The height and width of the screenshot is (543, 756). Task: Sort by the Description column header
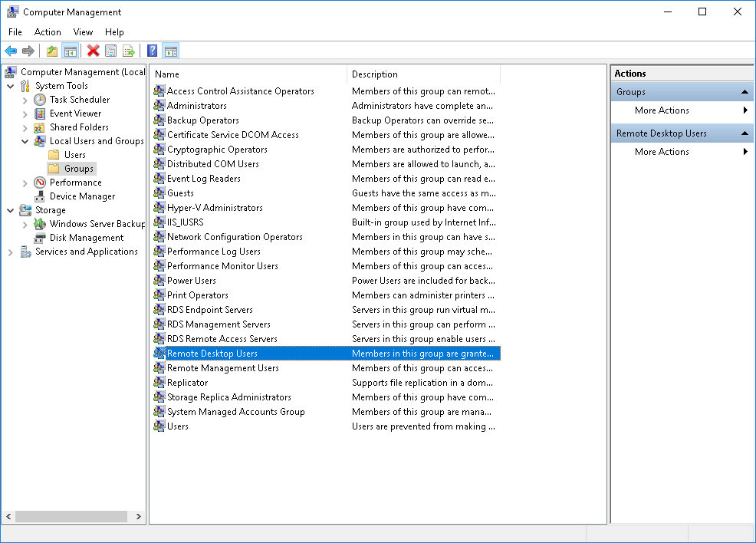424,74
